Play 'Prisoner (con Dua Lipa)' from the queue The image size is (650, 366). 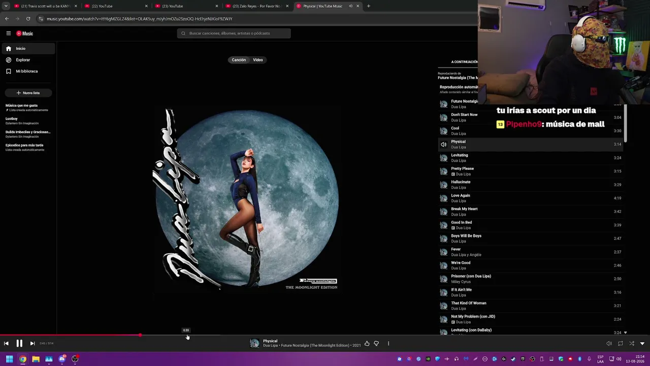(531, 279)
